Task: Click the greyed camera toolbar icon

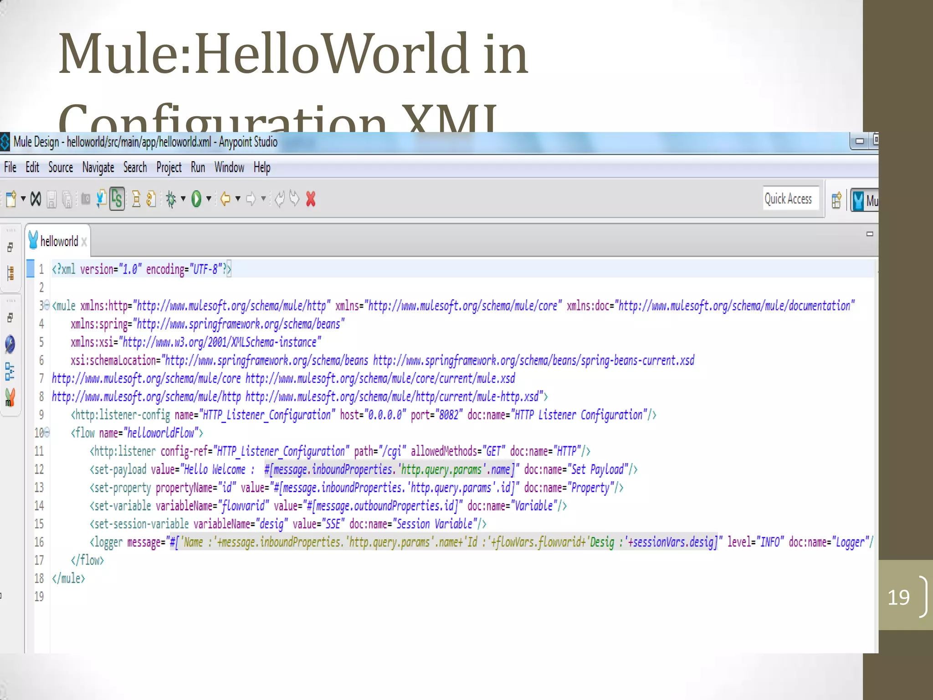Action: 86,199
